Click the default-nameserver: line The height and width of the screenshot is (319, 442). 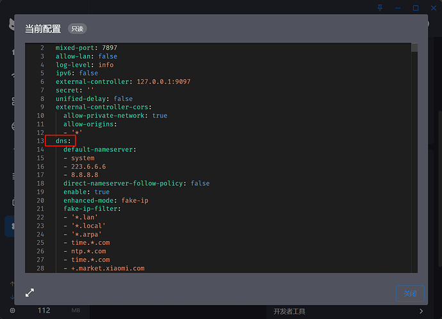coord(99,150)
